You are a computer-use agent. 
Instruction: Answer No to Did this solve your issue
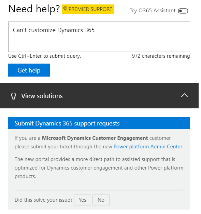point(101,200)
